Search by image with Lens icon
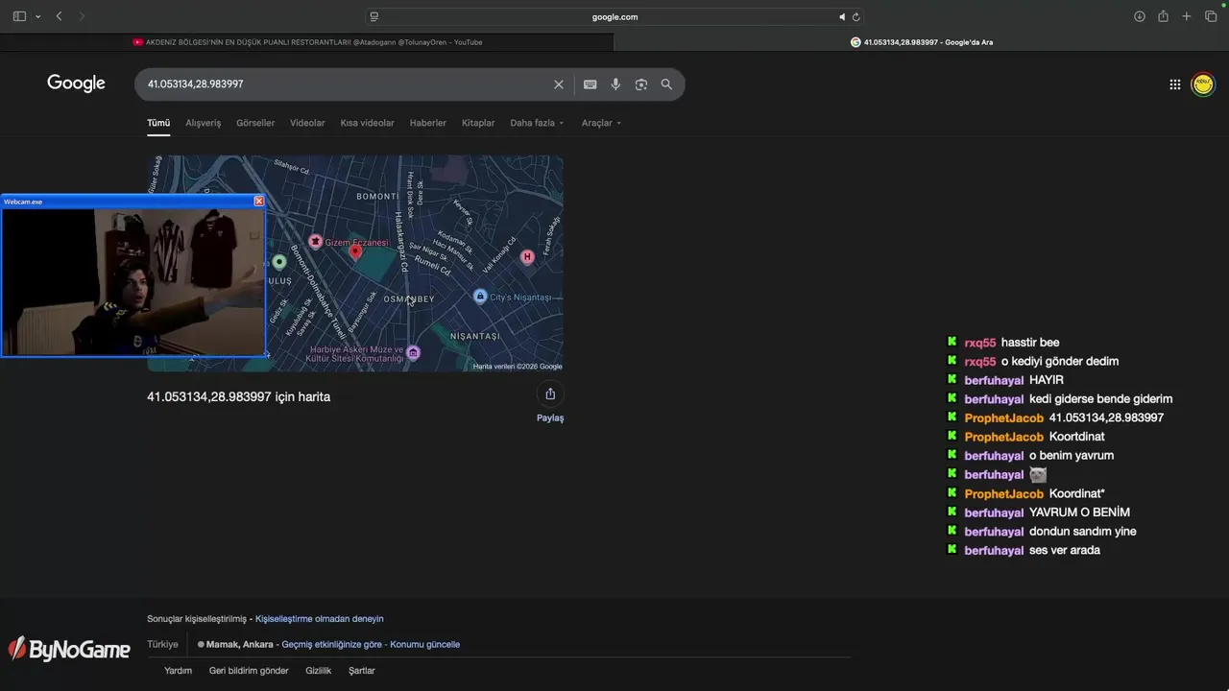1229x691 pixels. tap(641, 84)
